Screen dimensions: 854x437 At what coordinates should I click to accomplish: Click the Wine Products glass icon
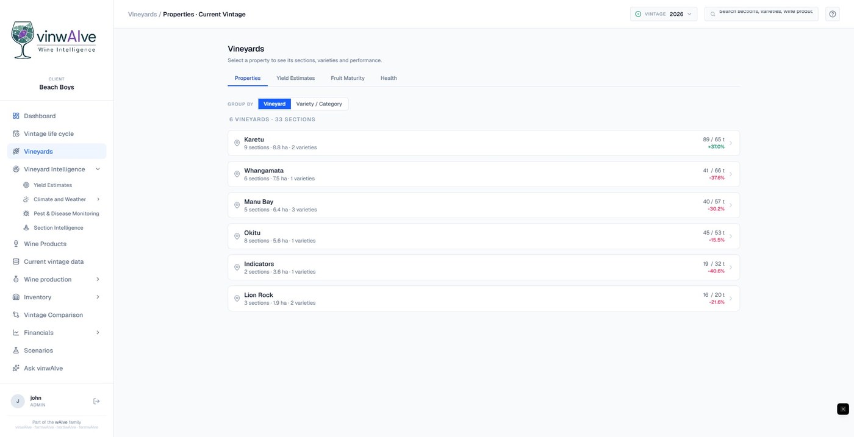(x=16, y=244)
